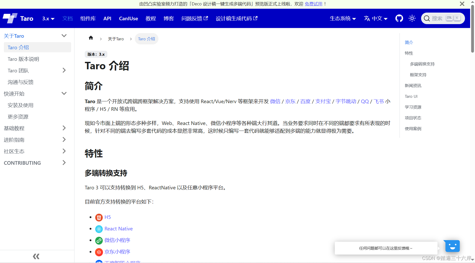
Task: Open the 微信 link in intro paragraph
Action: point(275,101)
